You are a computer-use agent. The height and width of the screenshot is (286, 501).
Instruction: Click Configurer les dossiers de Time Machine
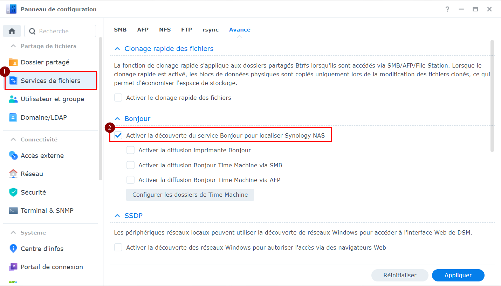(190, 195)
